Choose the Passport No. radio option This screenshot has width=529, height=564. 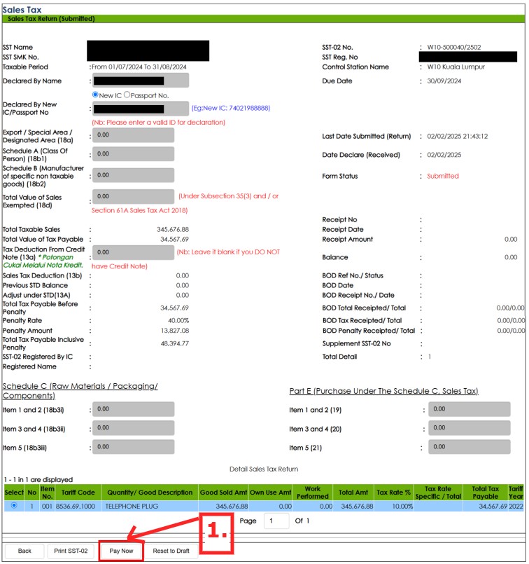pyautogui.click(x=127, y=95)
